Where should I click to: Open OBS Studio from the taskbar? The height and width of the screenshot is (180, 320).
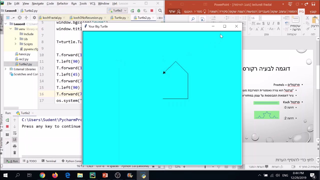pos(117,175)
